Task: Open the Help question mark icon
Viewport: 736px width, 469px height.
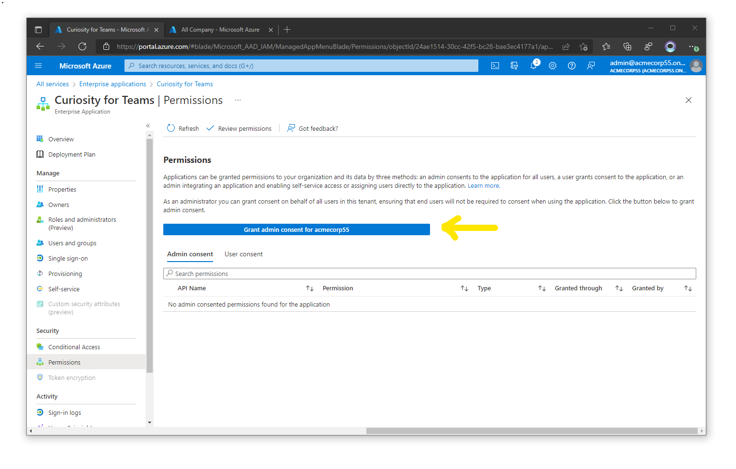Action: coord(572,66)
